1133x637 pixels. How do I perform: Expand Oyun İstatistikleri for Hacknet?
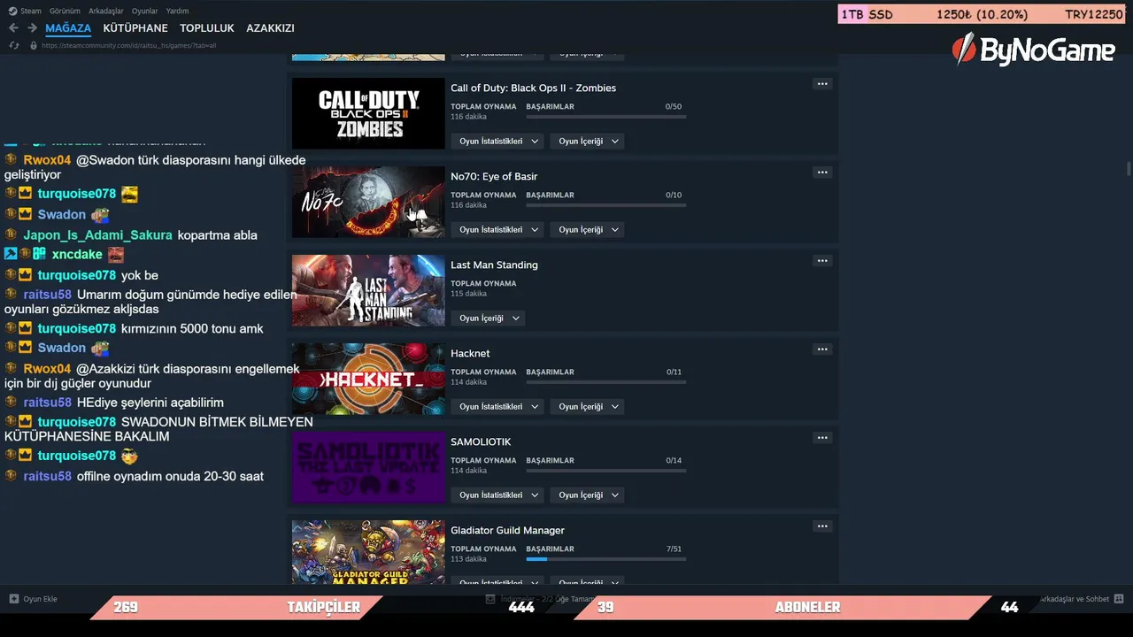click(499, 407)
